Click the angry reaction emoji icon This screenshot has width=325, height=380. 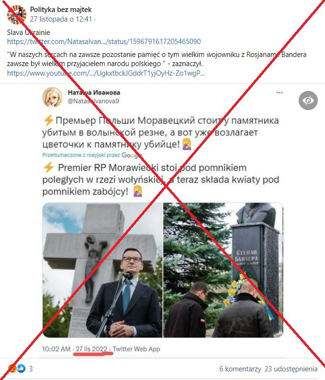(x=12, y=369)
